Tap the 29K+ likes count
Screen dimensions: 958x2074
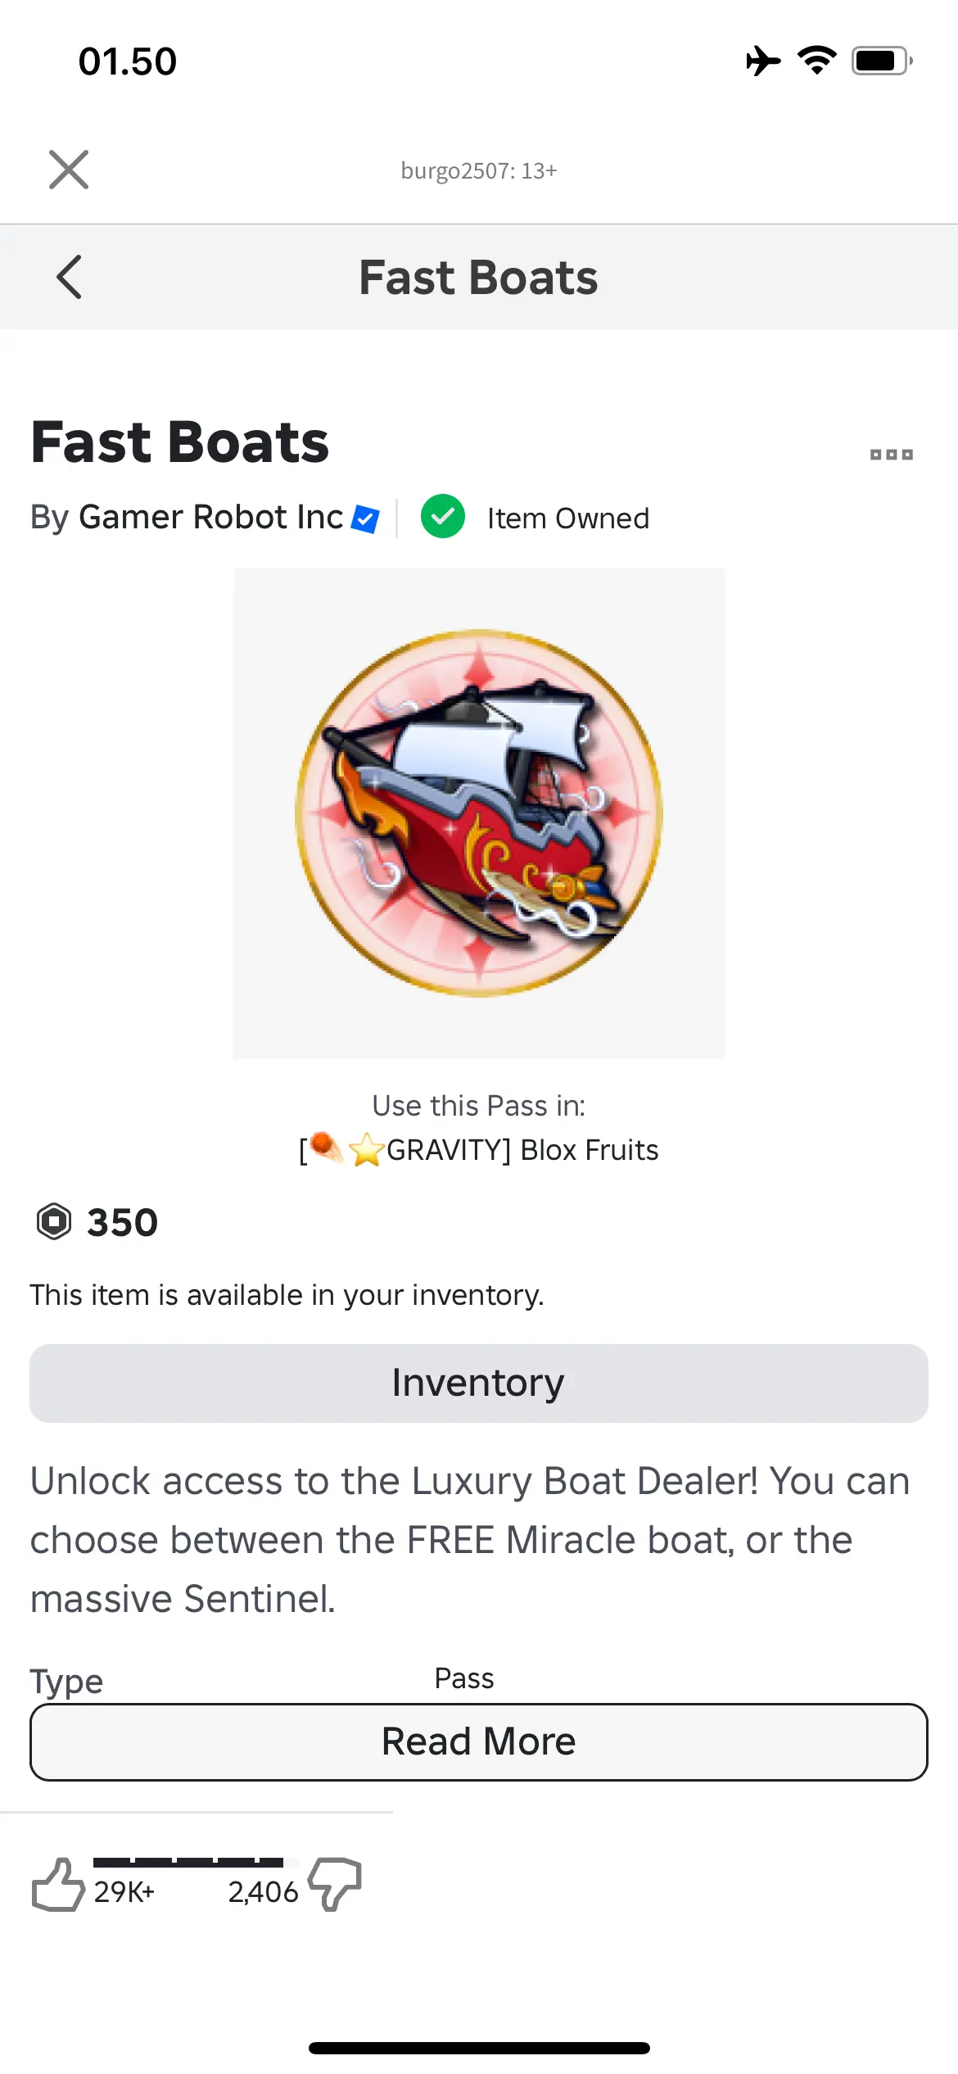pos(124,1892)
